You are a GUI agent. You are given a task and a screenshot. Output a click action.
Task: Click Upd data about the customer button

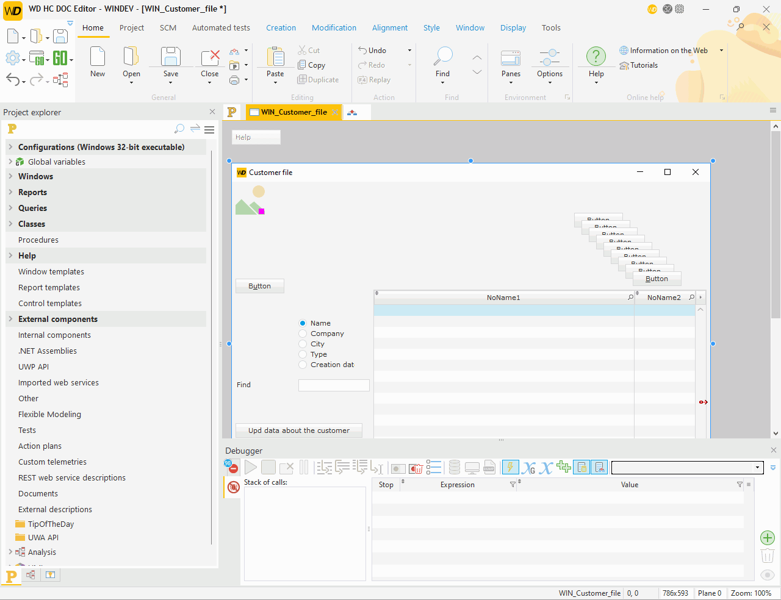click(x=299, y=430)
